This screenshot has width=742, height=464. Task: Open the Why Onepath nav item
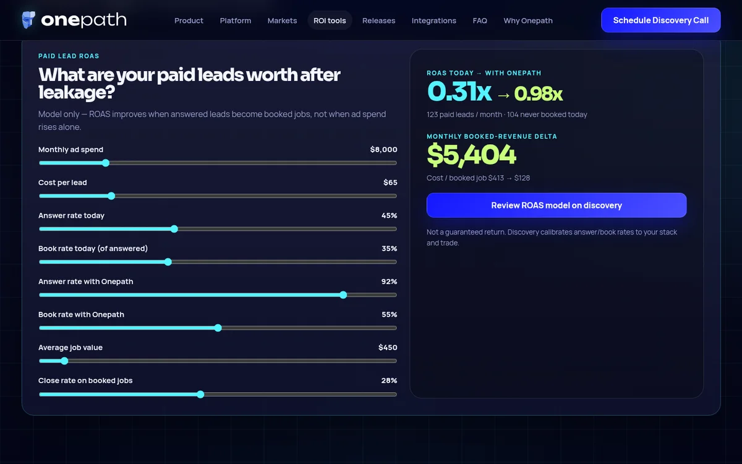(528, 20)
